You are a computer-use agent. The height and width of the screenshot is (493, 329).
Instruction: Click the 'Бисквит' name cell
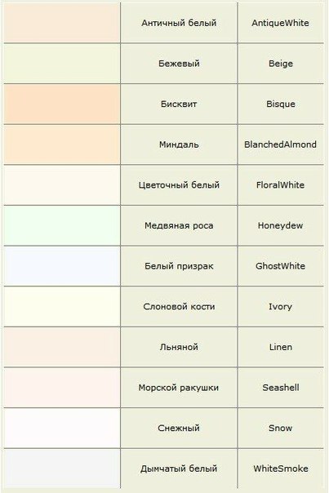(x=179, y=104)
